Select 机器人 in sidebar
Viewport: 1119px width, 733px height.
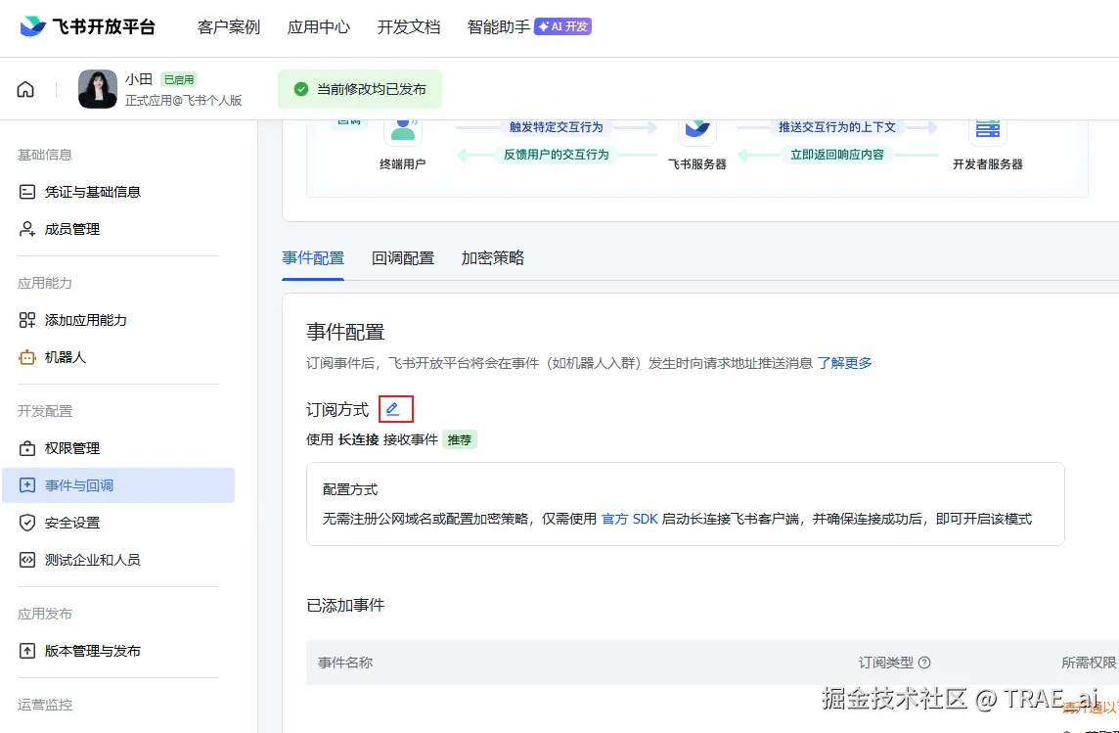pos(117,357)
